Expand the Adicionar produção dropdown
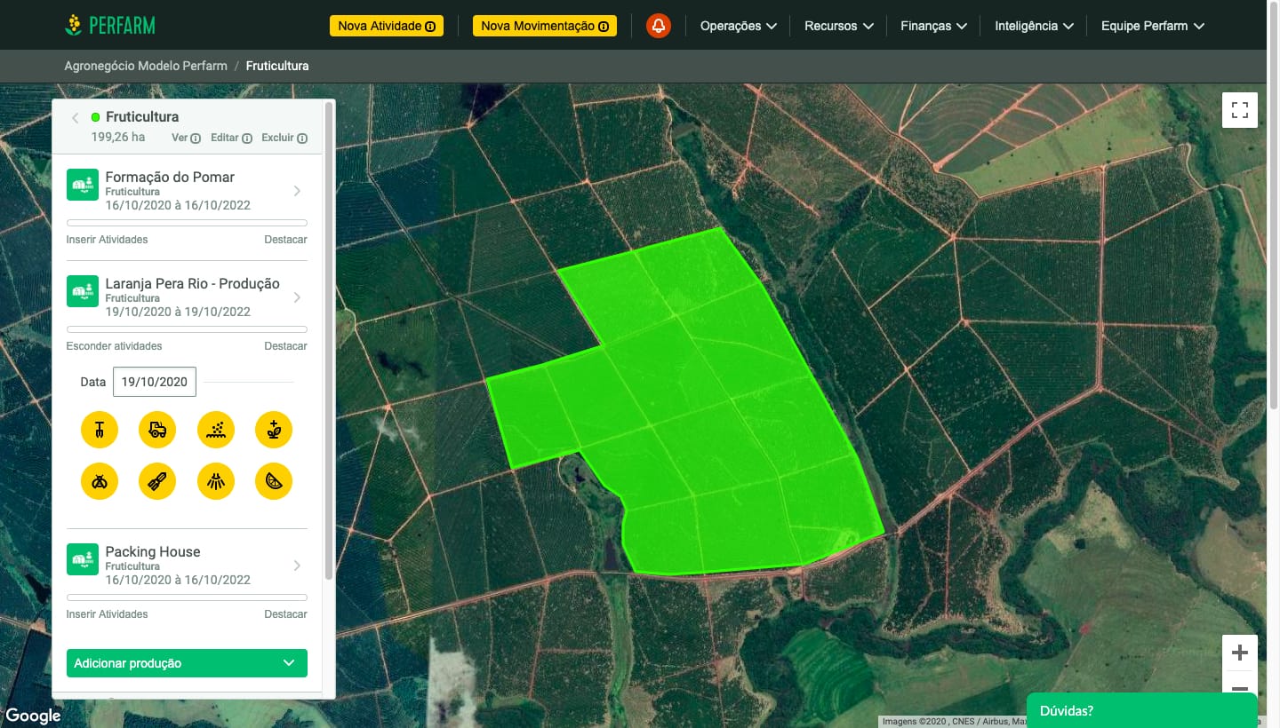The height and width of the screenshot is (728, 1280). pos(187,663)
